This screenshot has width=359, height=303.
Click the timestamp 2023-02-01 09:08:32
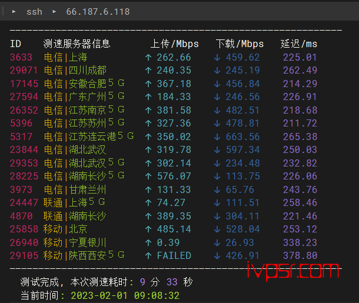click(125, 295)
